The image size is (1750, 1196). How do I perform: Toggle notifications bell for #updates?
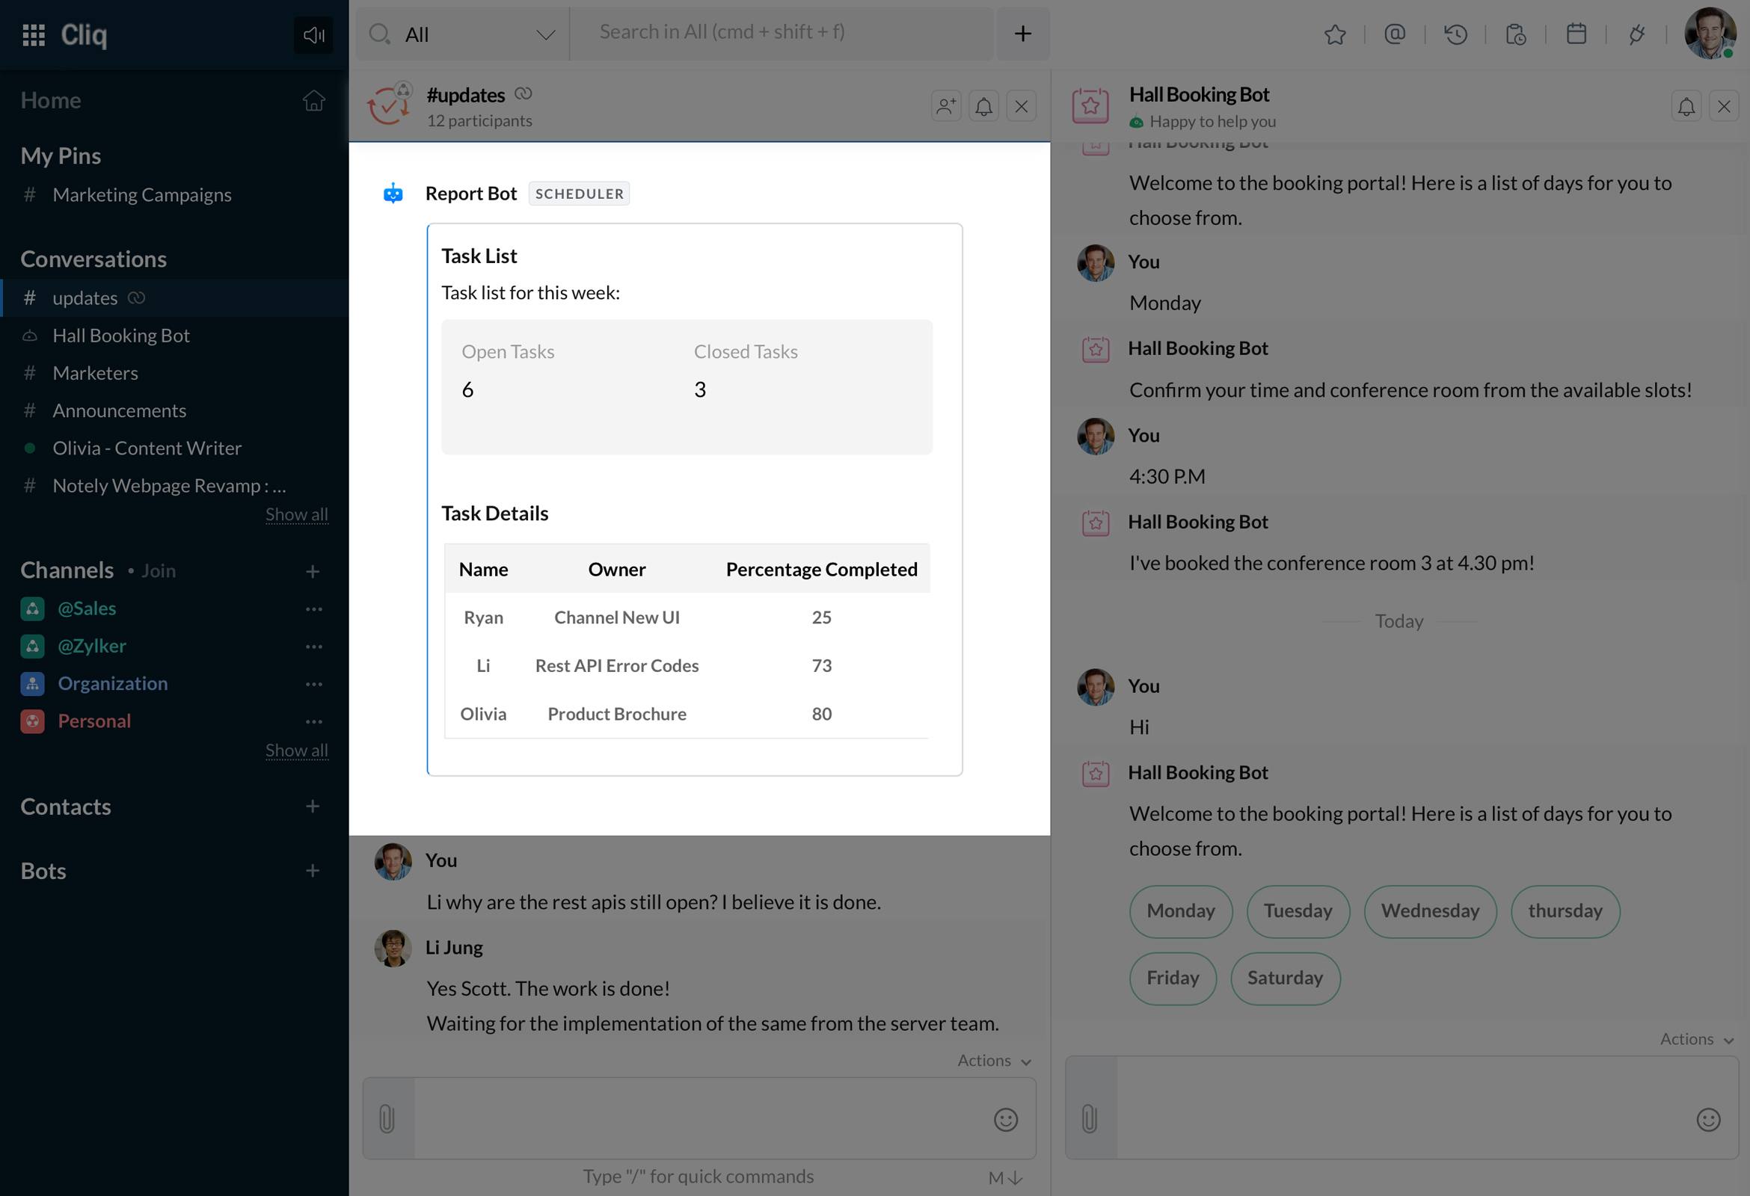point(983,106)
